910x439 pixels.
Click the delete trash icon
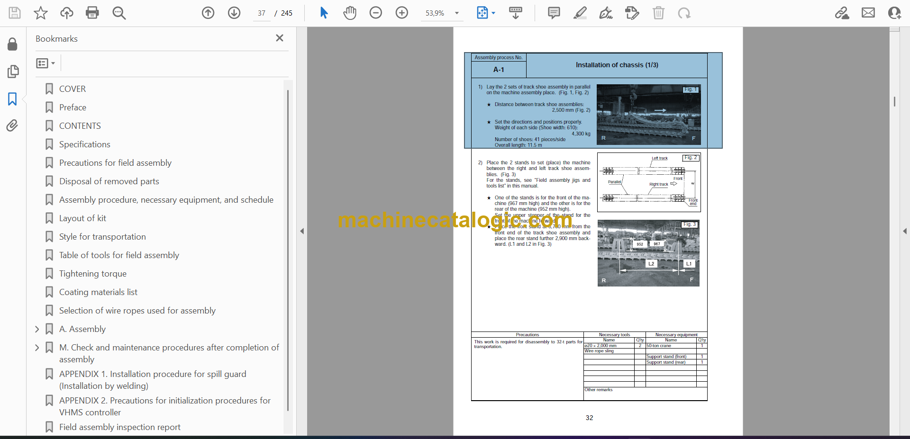click(x=658, y=13)
